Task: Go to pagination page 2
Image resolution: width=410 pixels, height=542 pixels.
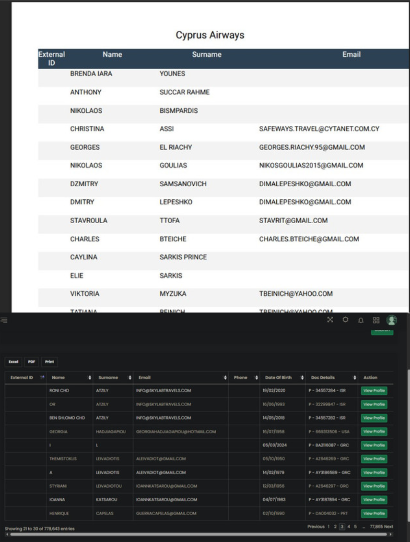Action: click(335, 527)
